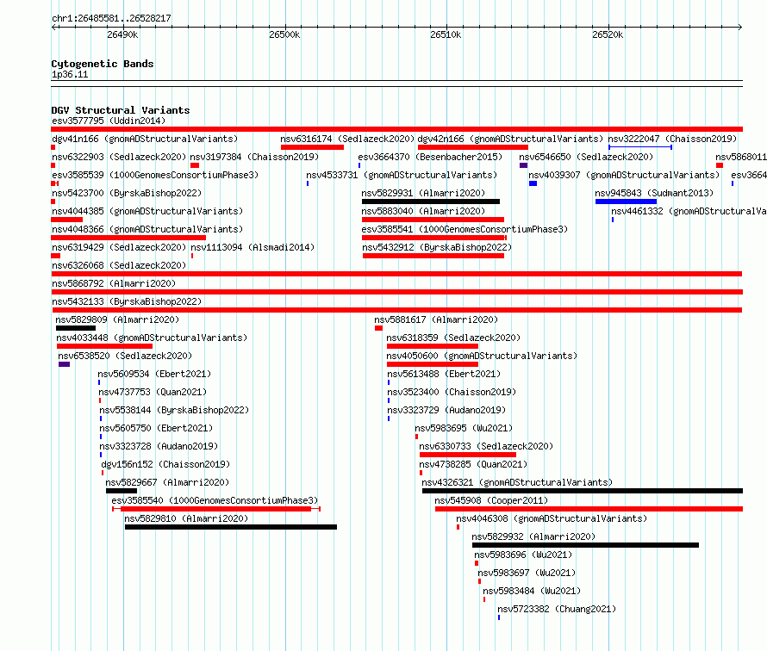Click the blue nsv4039307 variant block
767x651 pixels.
(533, 183)
